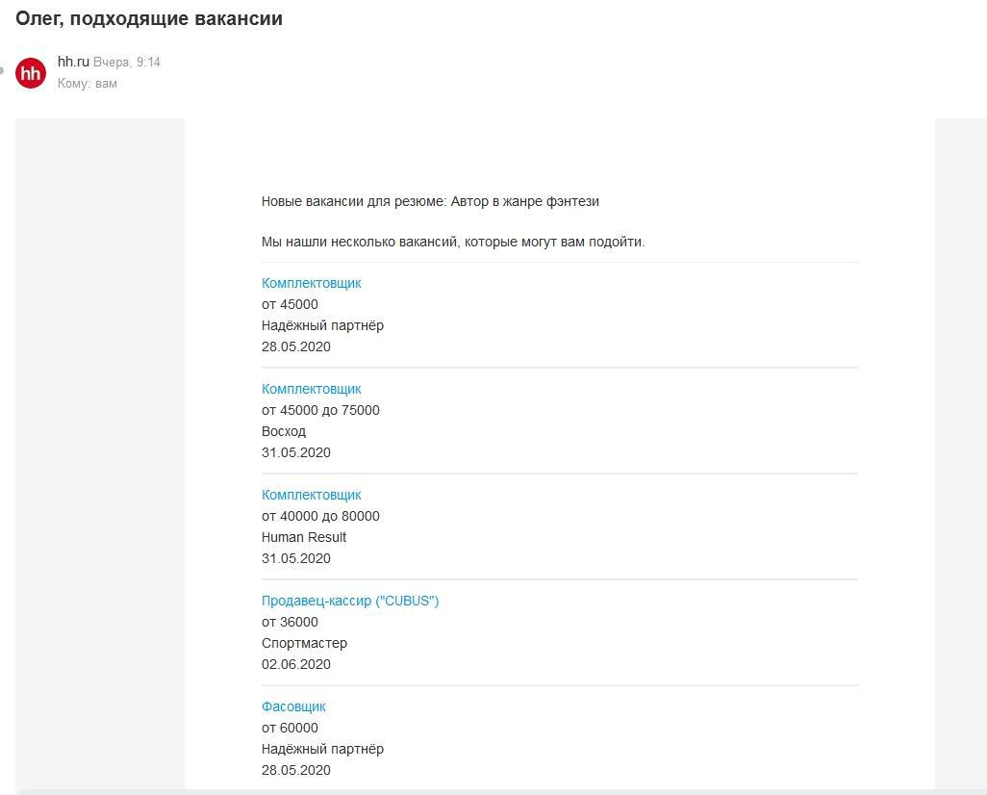Screen dimensions: 987x795
Task: Click the salary text "от 36000"
Action: point(290,622)
